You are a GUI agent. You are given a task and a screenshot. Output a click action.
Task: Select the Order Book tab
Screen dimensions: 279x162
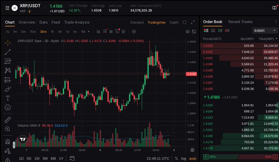pos(213,22)
